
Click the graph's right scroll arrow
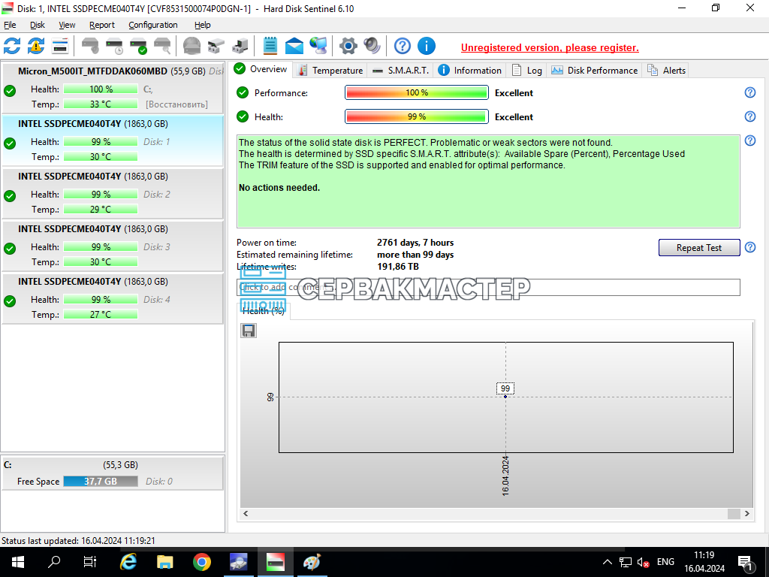coord(747,514)
